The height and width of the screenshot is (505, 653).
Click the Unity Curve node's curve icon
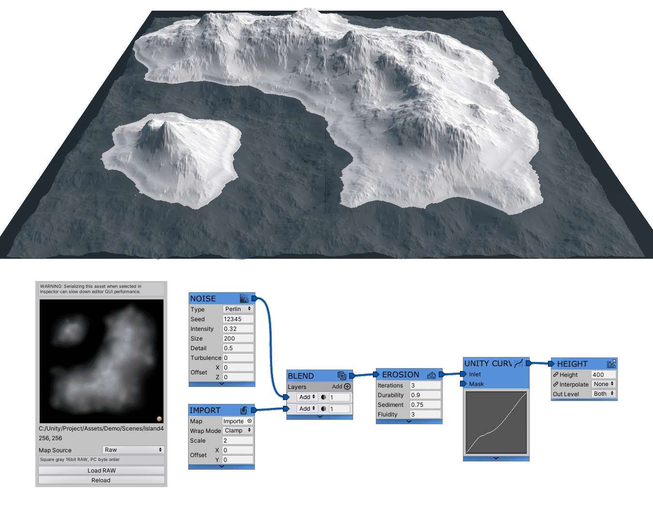[519, 363]
